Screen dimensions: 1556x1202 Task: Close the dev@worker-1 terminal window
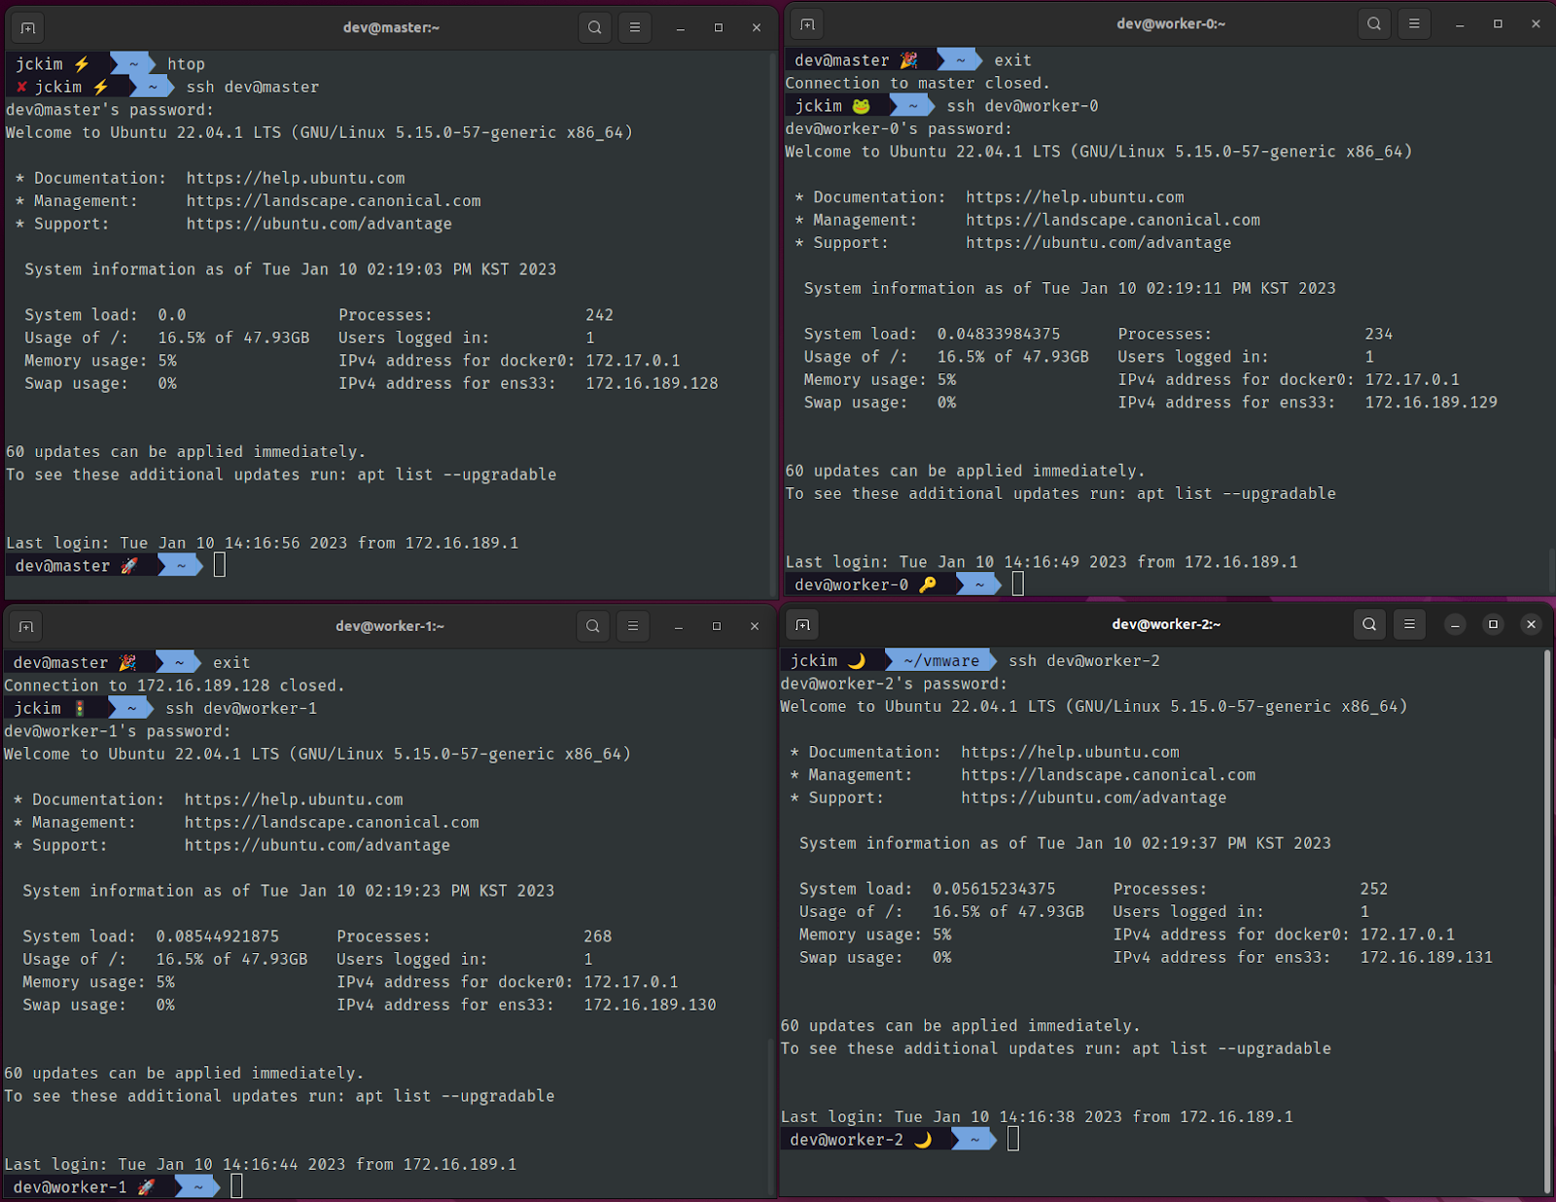click(755, 626)
